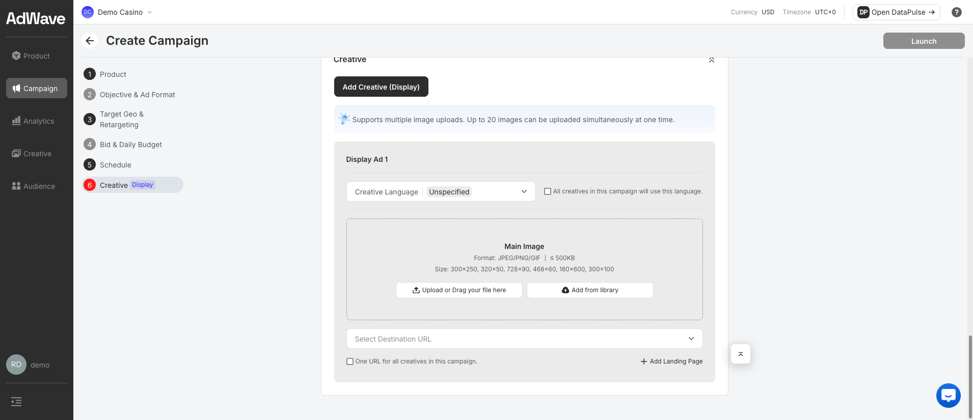Open the Creative section in the sidebar
This screenshot has height=420, width=973.
pyautogui.click(x=37, y=154)
